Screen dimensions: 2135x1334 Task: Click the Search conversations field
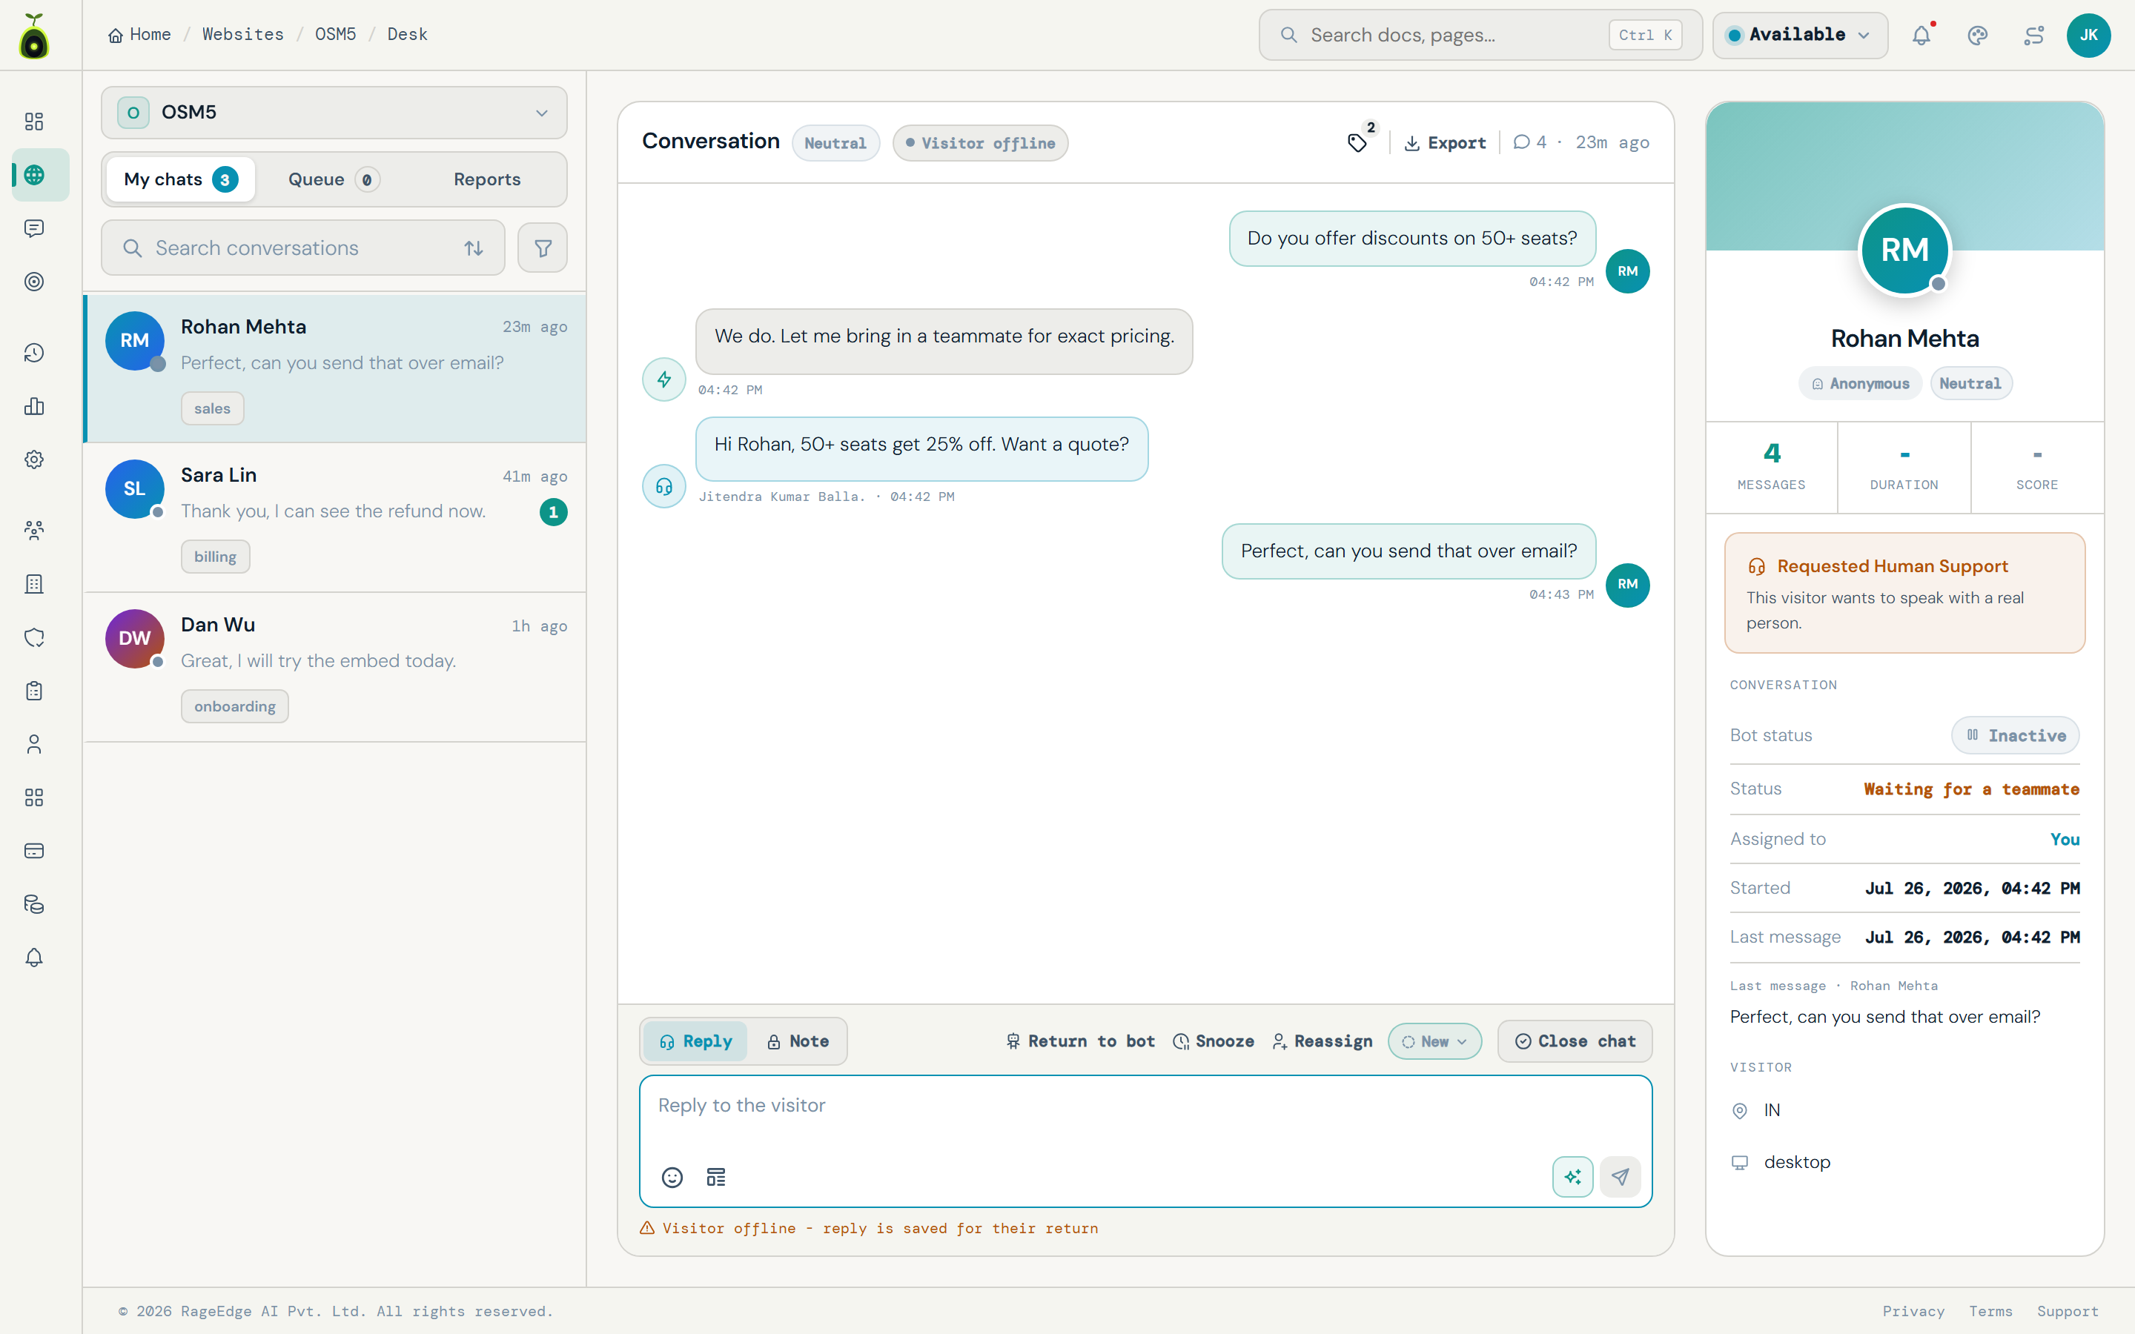(302, 248)
